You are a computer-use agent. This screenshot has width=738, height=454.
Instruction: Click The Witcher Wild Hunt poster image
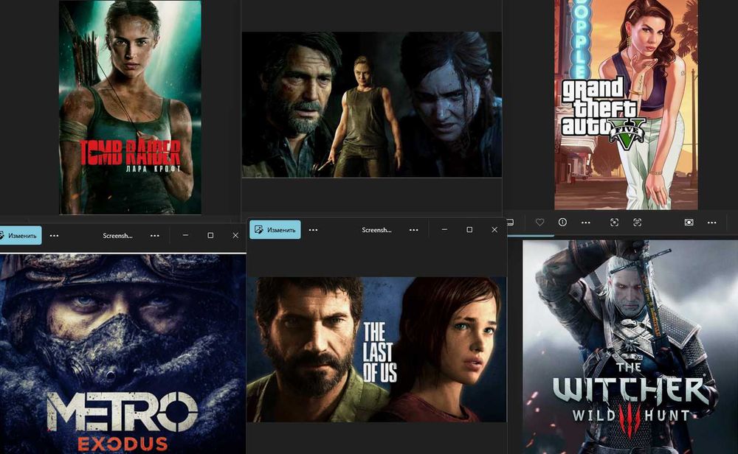[x=630, y=347]
